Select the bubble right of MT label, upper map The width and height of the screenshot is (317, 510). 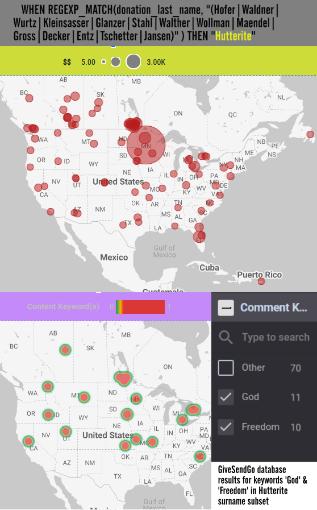[x=94, y=143]
